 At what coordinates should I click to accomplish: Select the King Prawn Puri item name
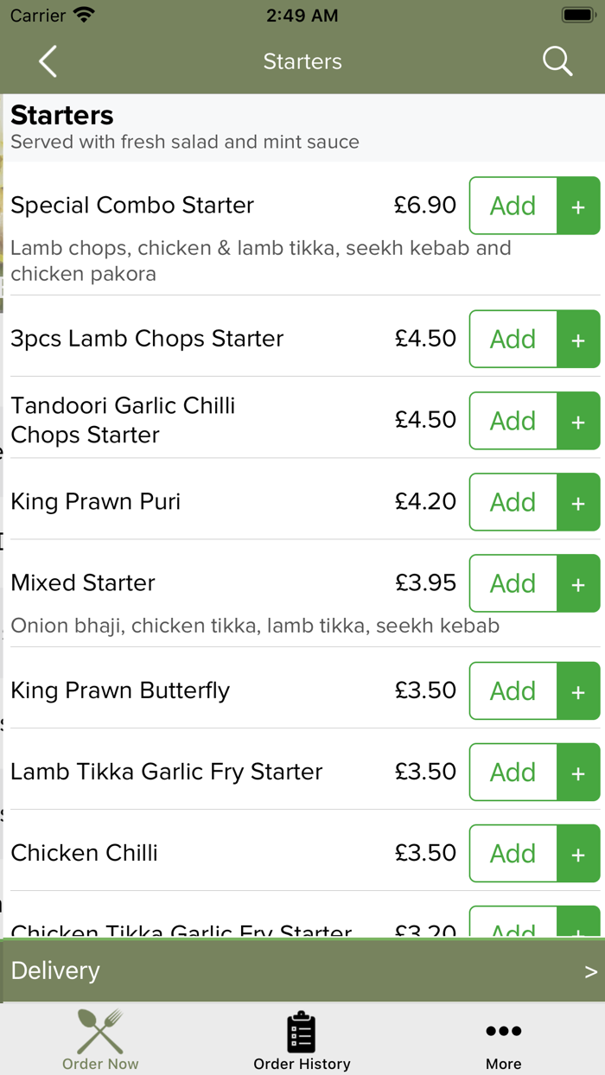pyautogui.click(x=96, y=501)
